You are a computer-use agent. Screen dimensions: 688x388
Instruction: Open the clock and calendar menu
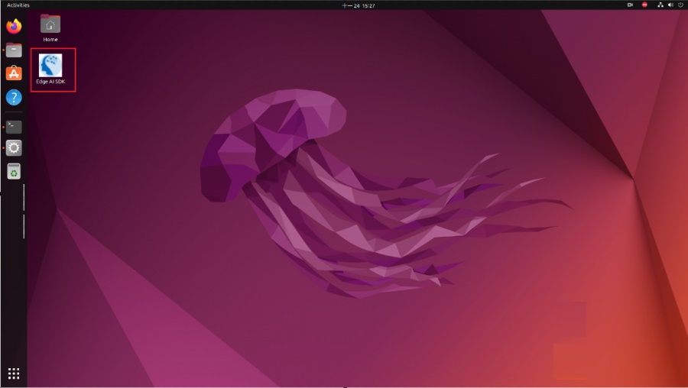click(x=359, y=5)
